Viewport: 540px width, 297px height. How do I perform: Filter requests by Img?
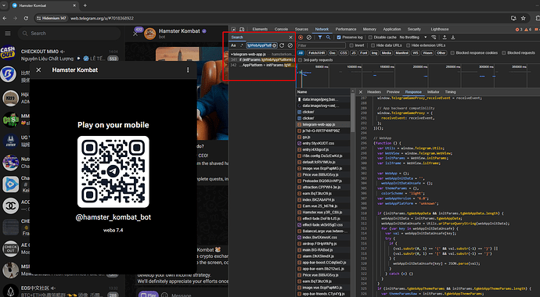[374, 53]
